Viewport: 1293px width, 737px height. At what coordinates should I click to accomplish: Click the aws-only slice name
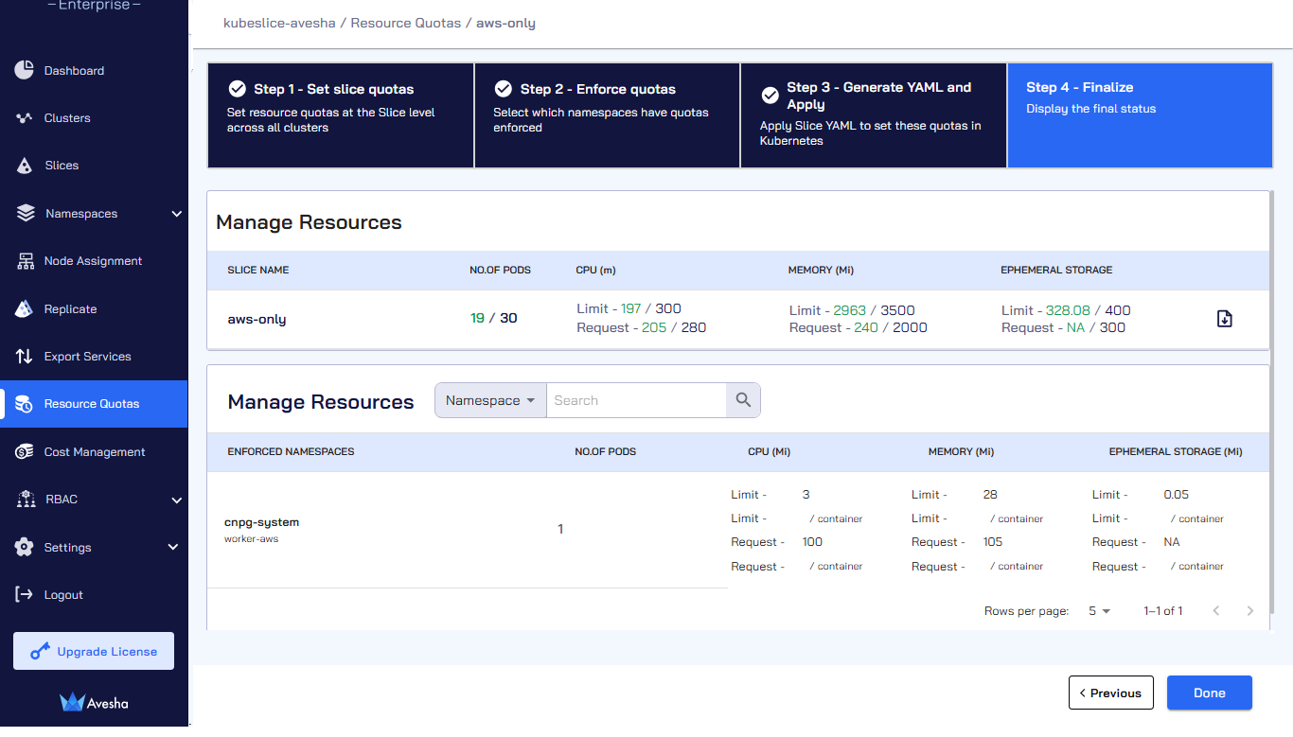(x=257, y=319)
